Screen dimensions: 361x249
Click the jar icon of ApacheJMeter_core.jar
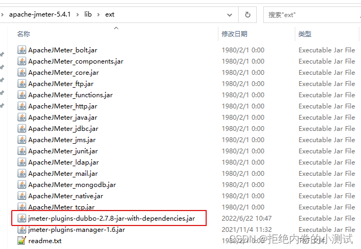(22, 73)
